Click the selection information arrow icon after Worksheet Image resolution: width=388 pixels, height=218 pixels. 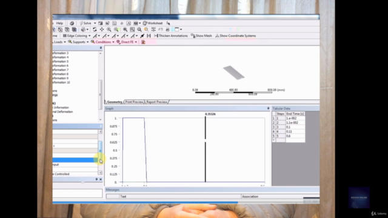point(169,23)
